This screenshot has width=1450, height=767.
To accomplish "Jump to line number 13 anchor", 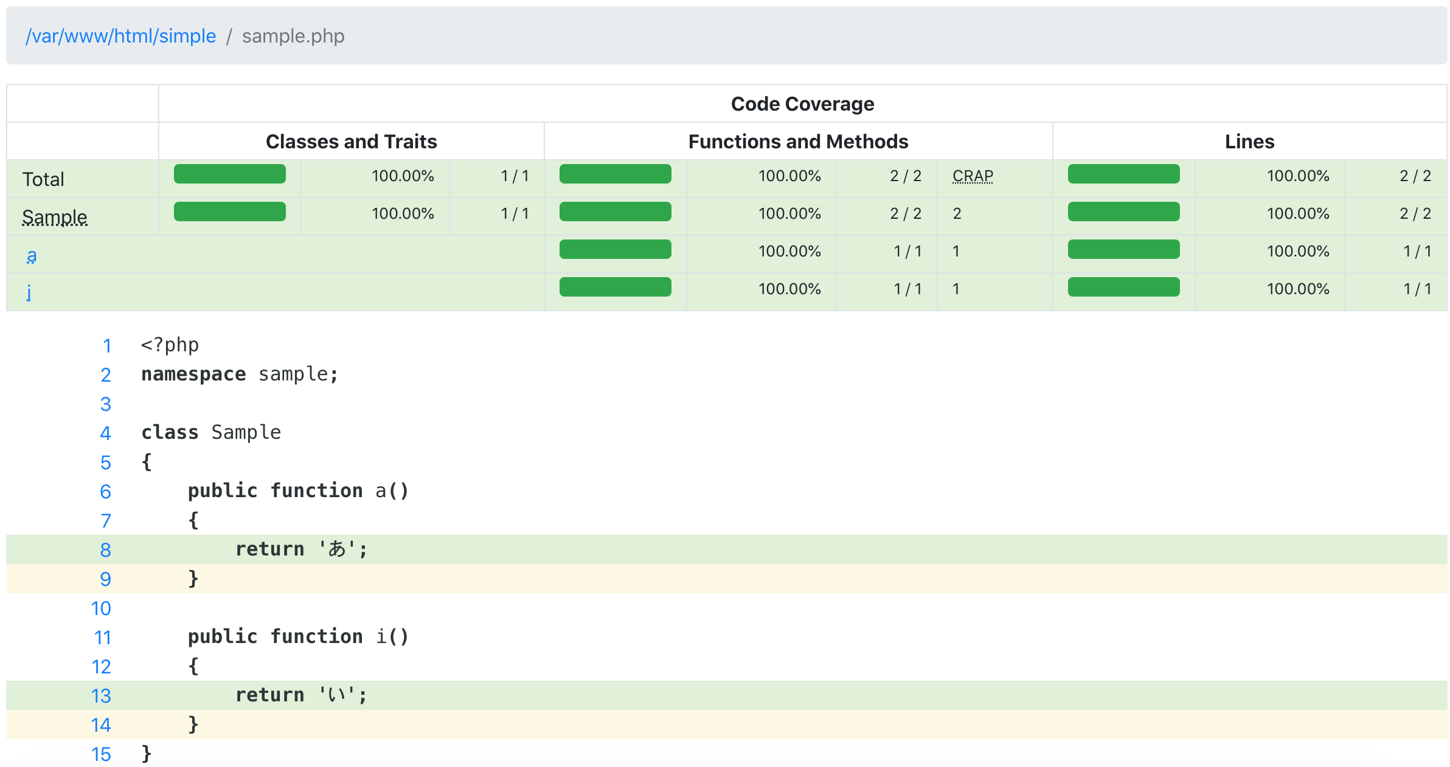I will click(x=101, y=695).
